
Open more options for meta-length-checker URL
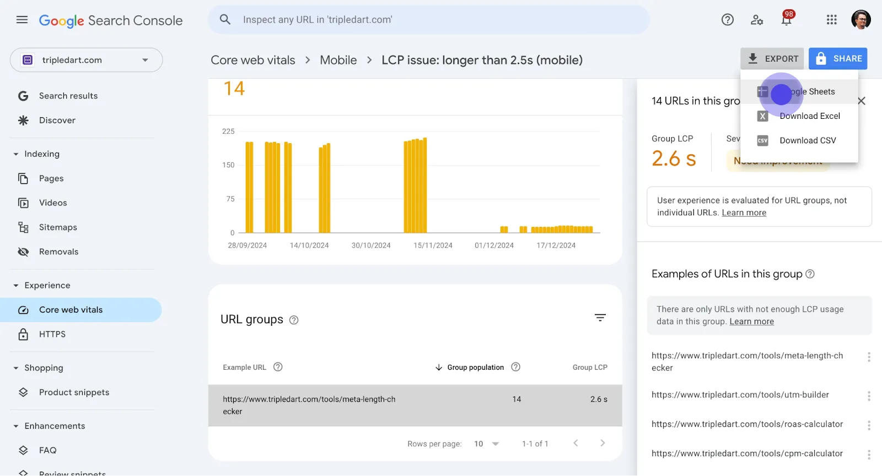coord(869,357)
